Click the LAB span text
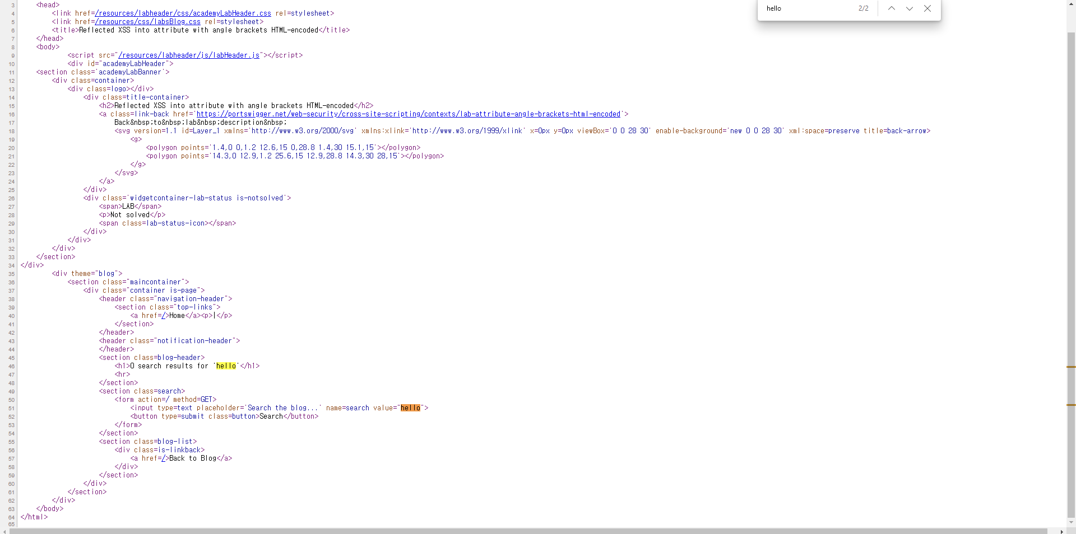 128,207
